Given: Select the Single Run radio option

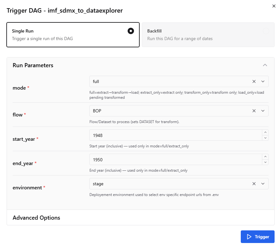Looking at the screenshot, I should 131,31.
